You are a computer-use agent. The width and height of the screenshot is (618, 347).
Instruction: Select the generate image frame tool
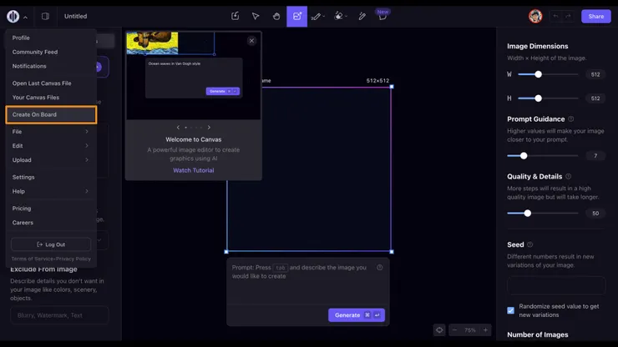296,16
